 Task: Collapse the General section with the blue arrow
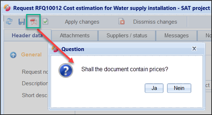(13, 55)
